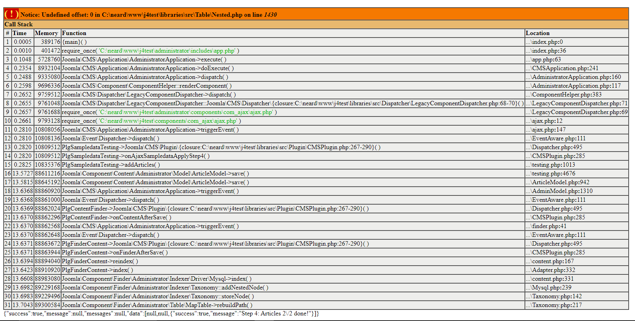Click the location '...\AdminModel.php:1310'
Screen dimensions: 635x321
tap(559, 191)
